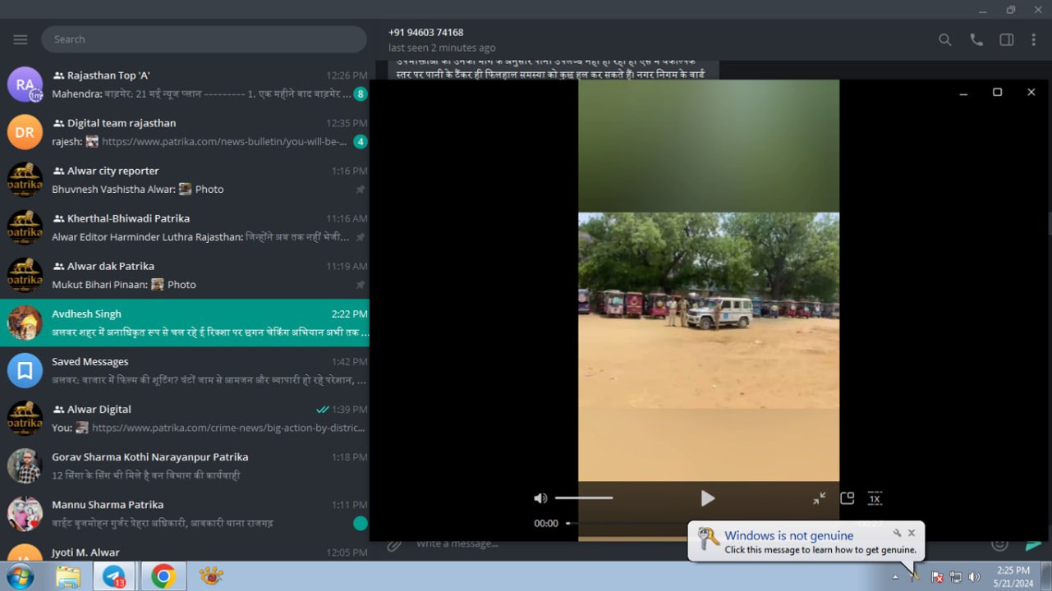Click the Windows is not genuine notification
1052x591 pixels.
(806, 543)
